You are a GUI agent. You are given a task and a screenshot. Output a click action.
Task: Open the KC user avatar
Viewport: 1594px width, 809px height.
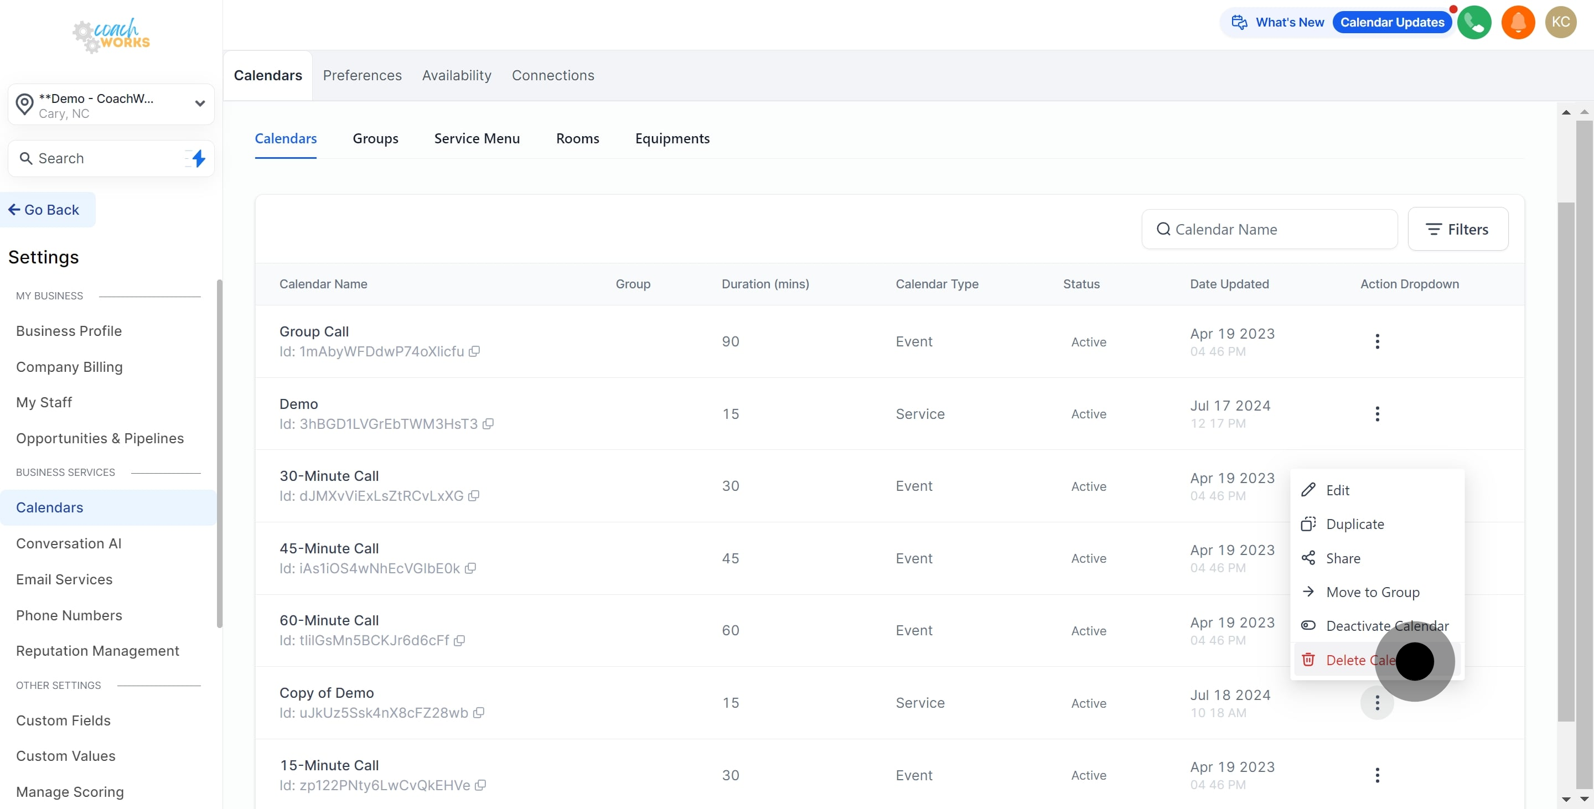tap(1560, 22)
